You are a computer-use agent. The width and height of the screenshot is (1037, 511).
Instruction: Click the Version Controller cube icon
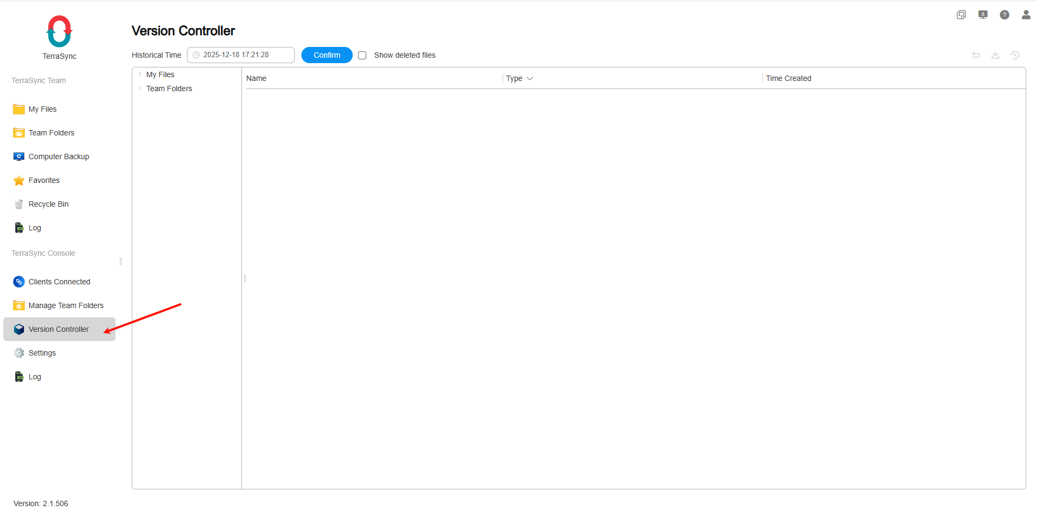click(x=19, y=329)
